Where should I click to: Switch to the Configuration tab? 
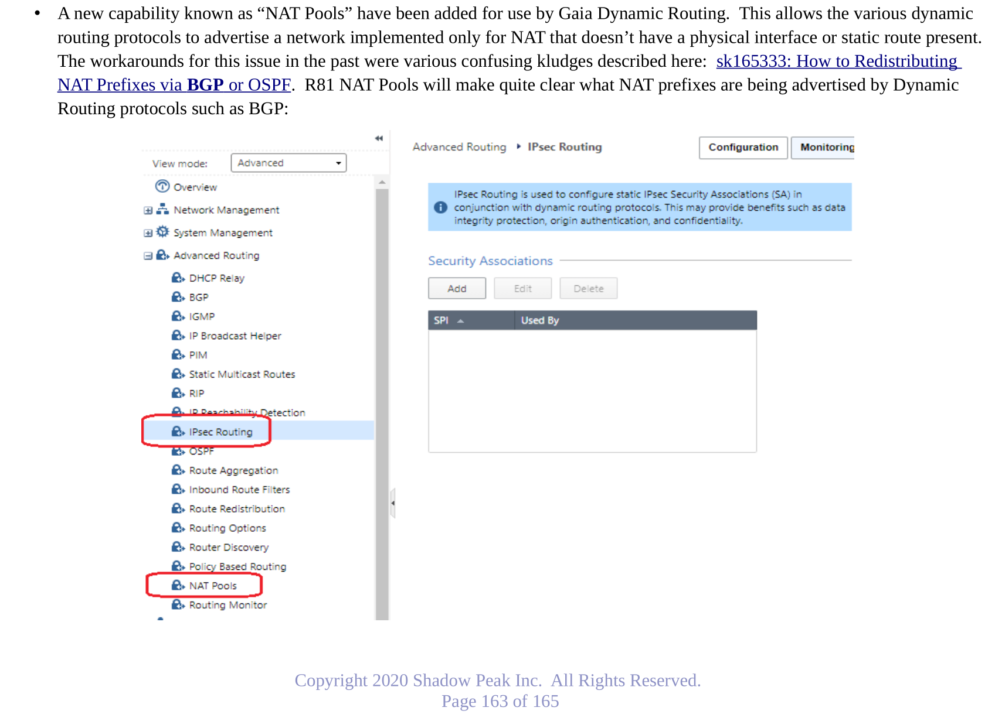(x=743, y=147)
